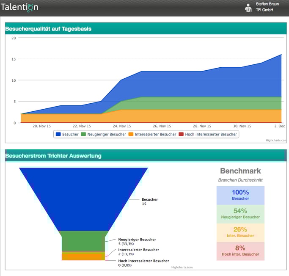Viewport: 289px width, 276px height.
Task: Click the green Neugieriger Besucher funnel segment
Action: pyautogui.click(x=83, y=241)
